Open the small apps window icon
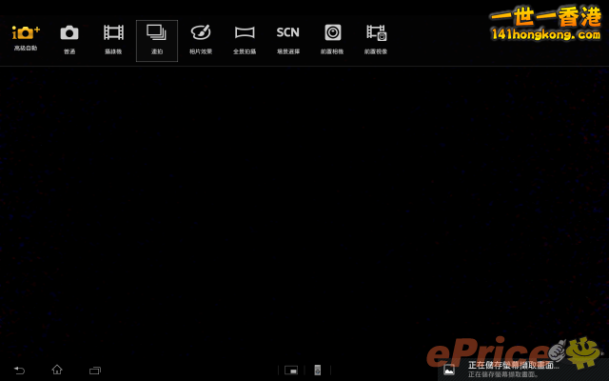609x381 pixels. pyautogui.click(x=291, y=371)
